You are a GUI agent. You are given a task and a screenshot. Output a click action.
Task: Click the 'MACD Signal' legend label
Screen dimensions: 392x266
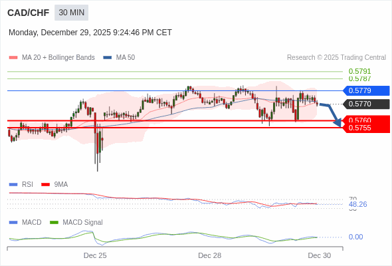click(83, 223)
